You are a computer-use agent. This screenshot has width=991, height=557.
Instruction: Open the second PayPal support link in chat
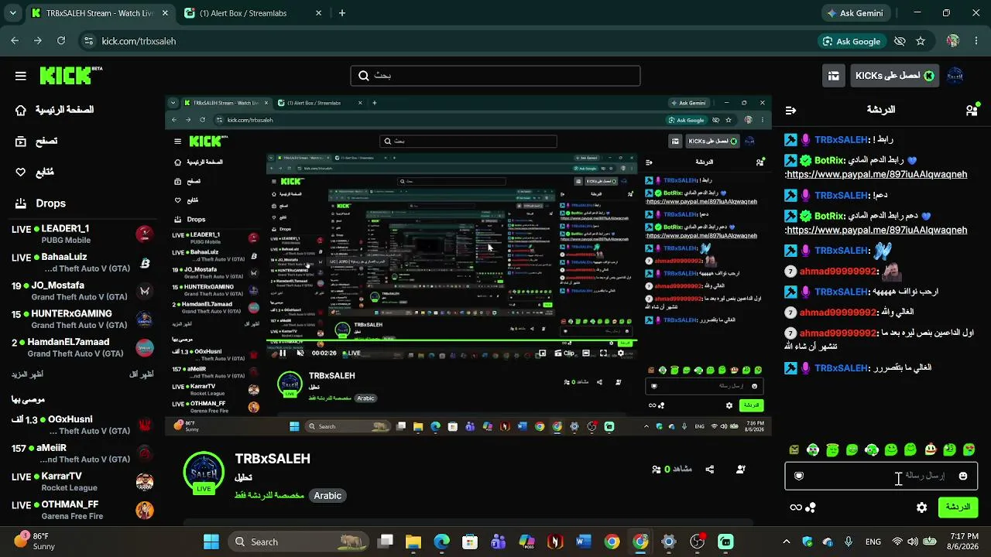876,230
